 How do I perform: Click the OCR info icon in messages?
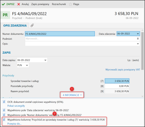(x=4, y=102)
